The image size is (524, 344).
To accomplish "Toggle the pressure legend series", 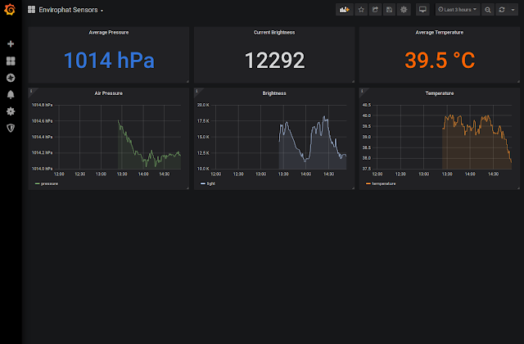I will coord(49,183).
